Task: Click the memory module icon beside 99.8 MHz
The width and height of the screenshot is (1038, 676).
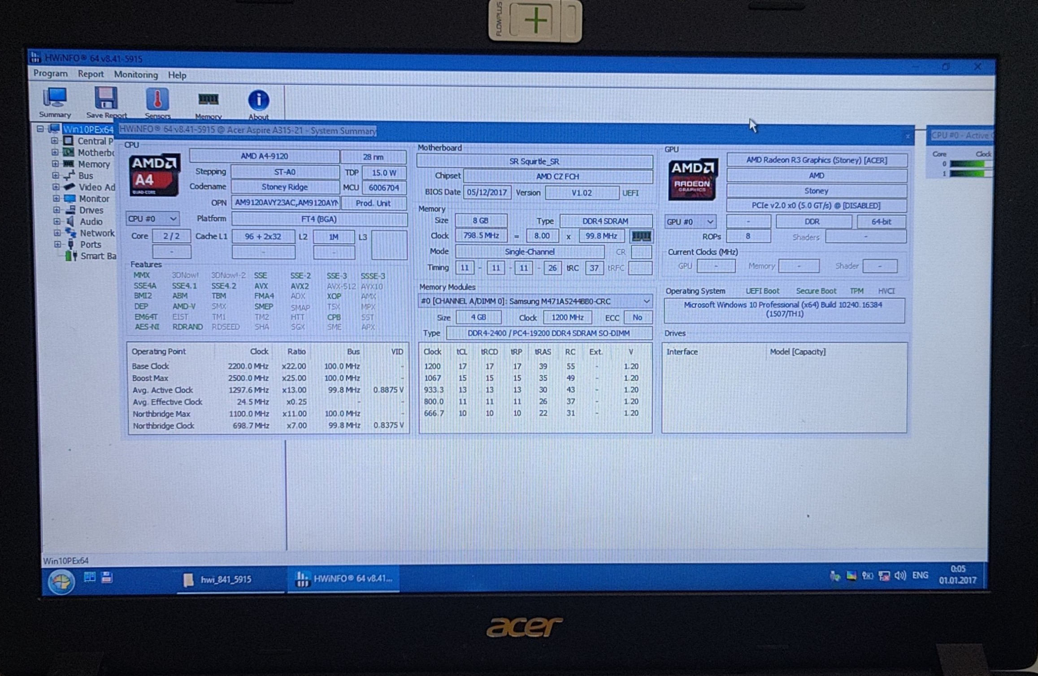Action: click(641, 236)
